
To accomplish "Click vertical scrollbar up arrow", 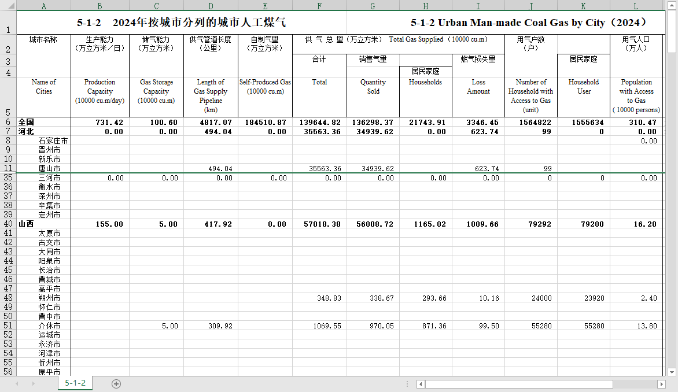I will pyautogui.click(x=672, y=6).
